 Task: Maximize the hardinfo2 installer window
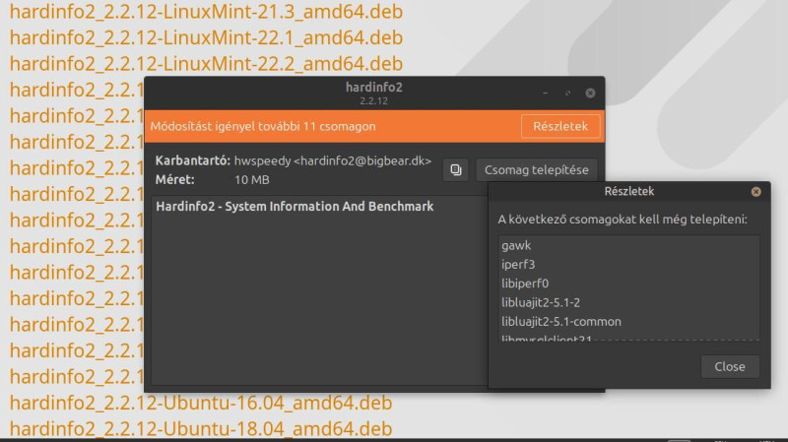click(x=568, y=93)
